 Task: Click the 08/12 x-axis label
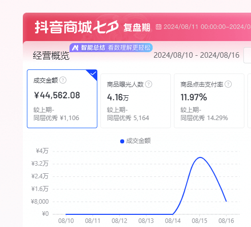click(x=119, y=221)
